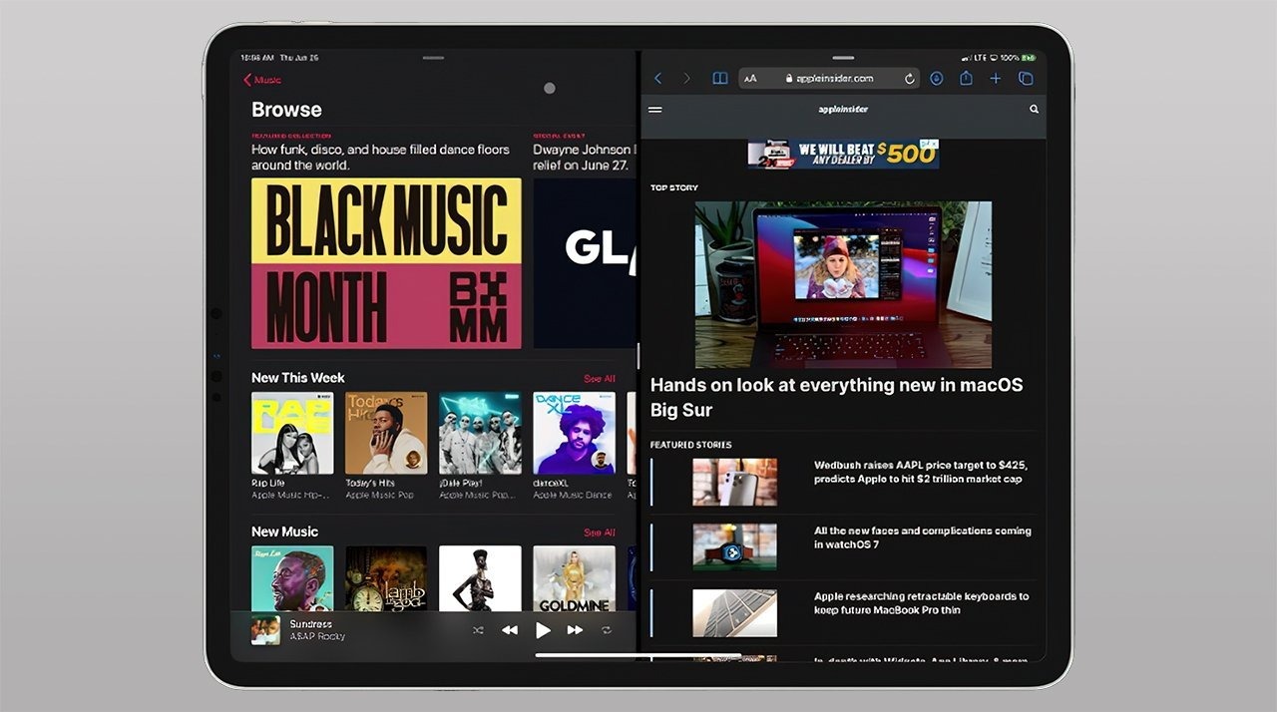
Task: Navigate back using Safari's back arrow
Action: click(x=657, y=78)
